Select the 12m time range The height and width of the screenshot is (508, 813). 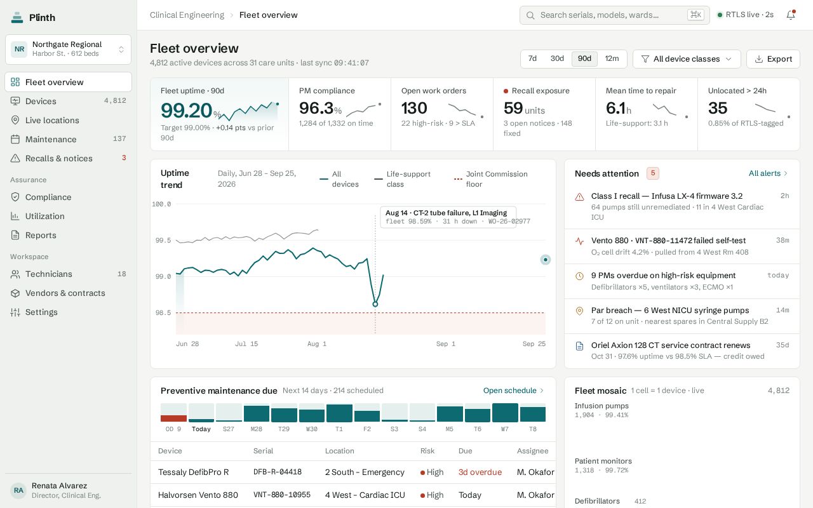612,59
